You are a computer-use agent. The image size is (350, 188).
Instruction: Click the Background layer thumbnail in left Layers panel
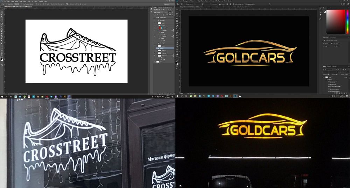point(158,62)
